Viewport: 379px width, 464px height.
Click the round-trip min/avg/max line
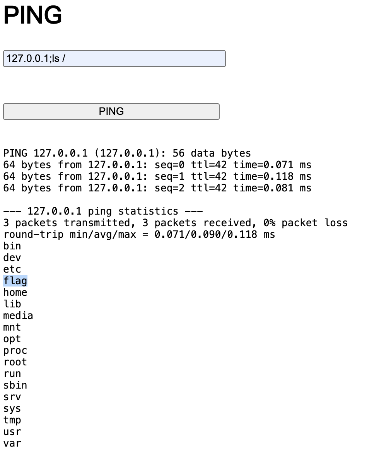pos(139,234)
